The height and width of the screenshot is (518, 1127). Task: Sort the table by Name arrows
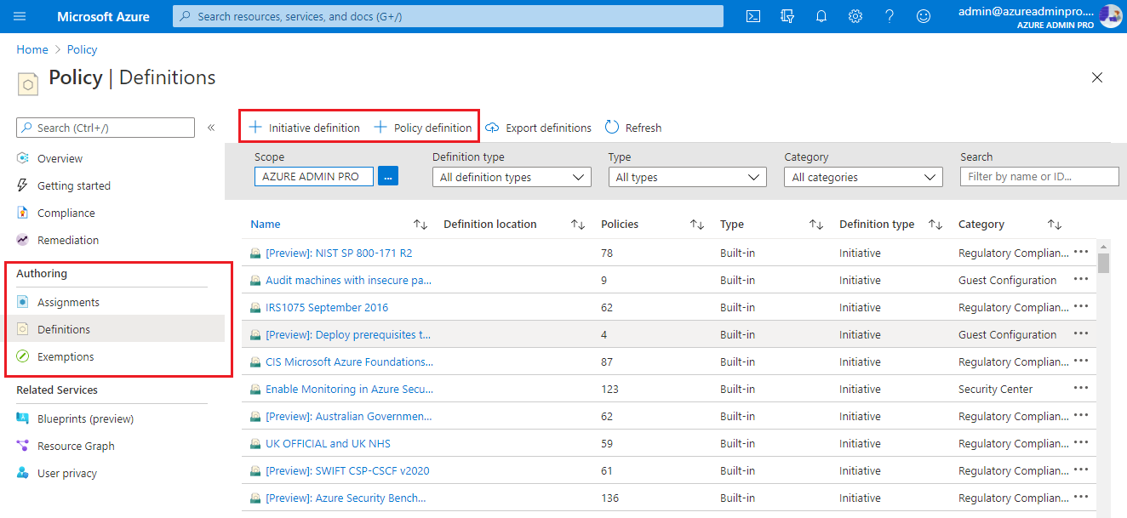pos(420,225)
